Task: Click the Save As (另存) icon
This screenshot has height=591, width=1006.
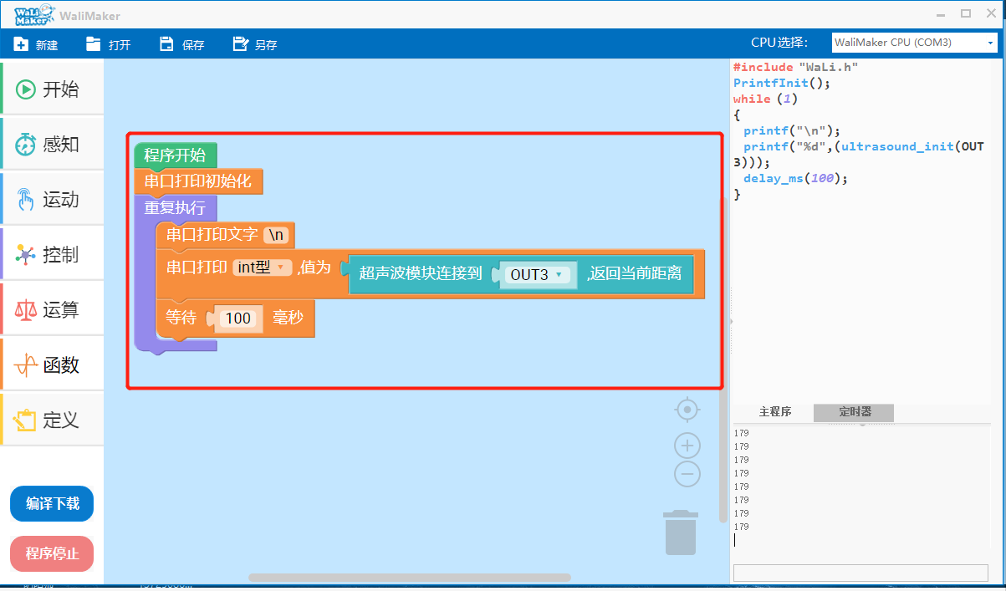Action: tap(240, 44)
